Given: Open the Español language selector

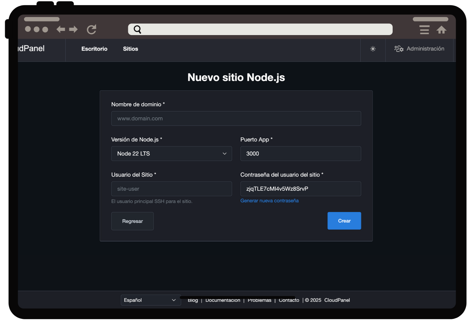Looking at the screenshot, I should (x=151, y=300).
